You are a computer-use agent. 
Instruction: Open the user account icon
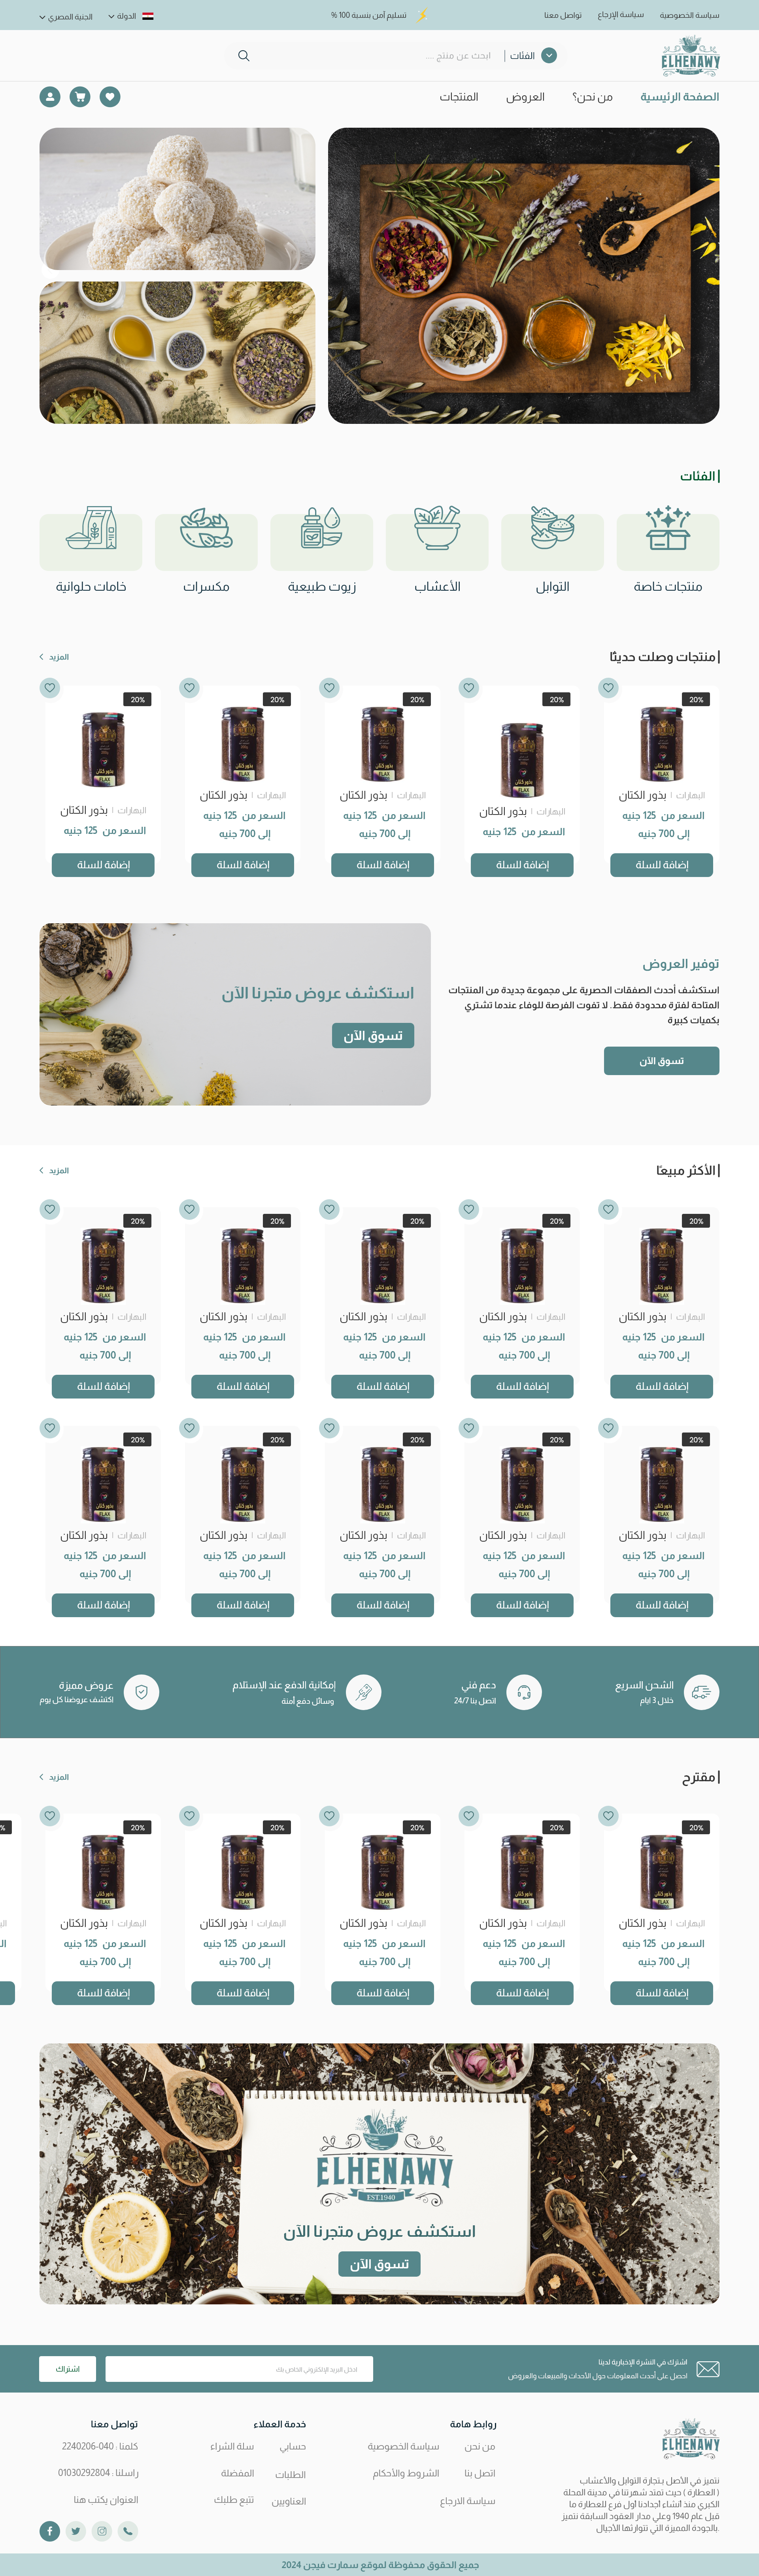point(49,97)
